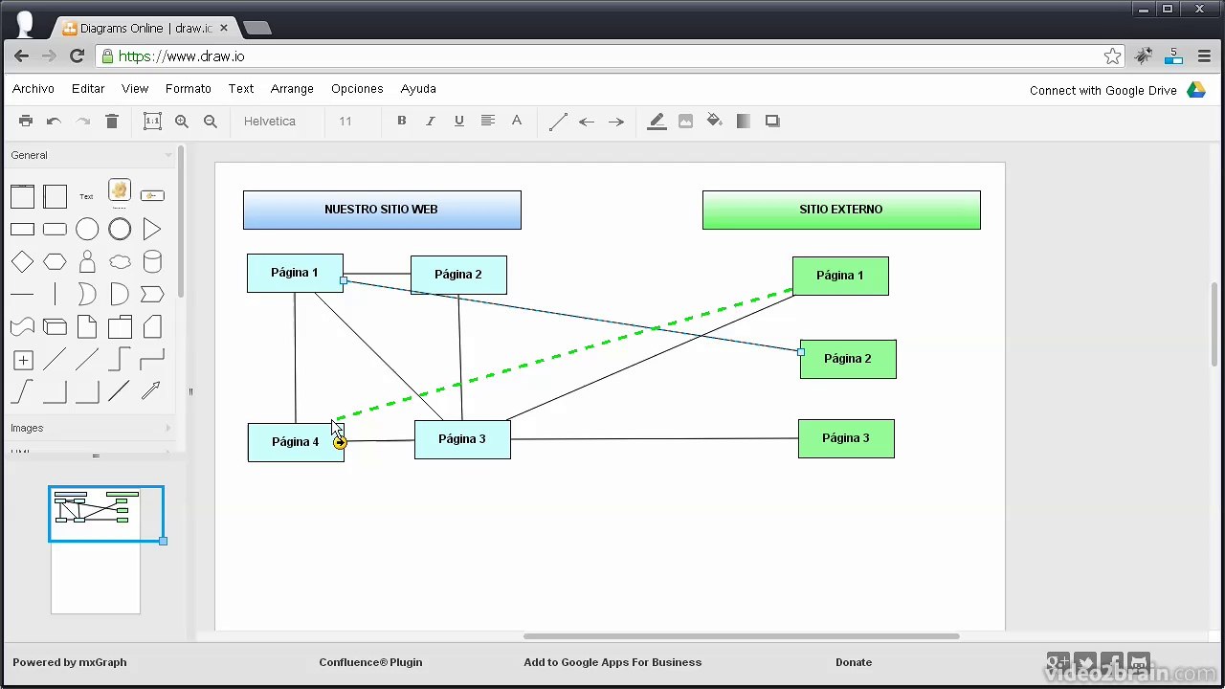
Task: Toggle bold formatting
Action: point(402,121)
